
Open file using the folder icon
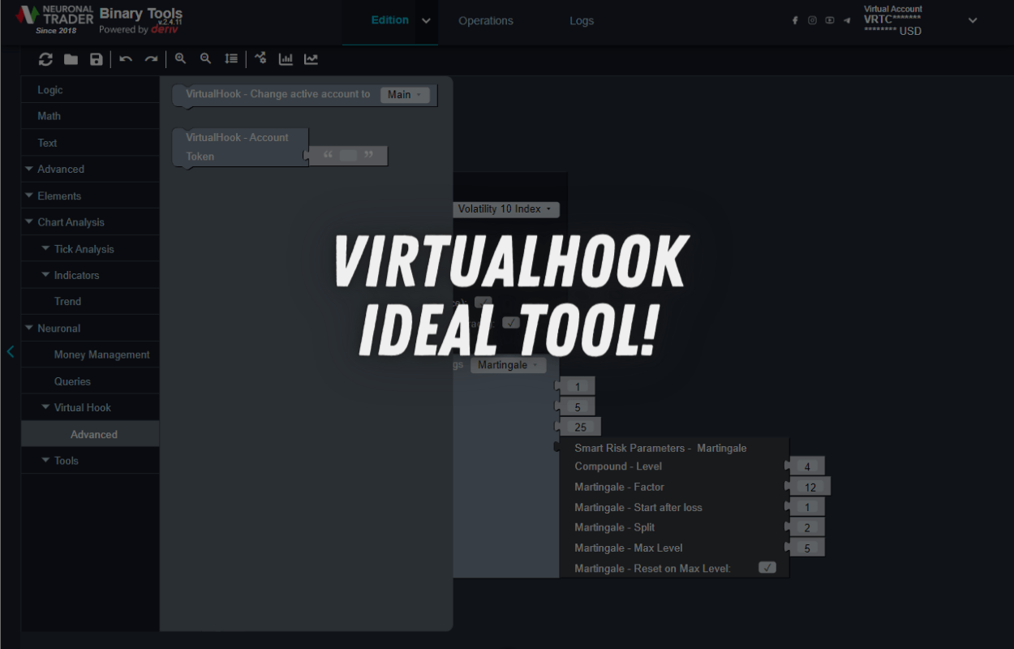71,59
